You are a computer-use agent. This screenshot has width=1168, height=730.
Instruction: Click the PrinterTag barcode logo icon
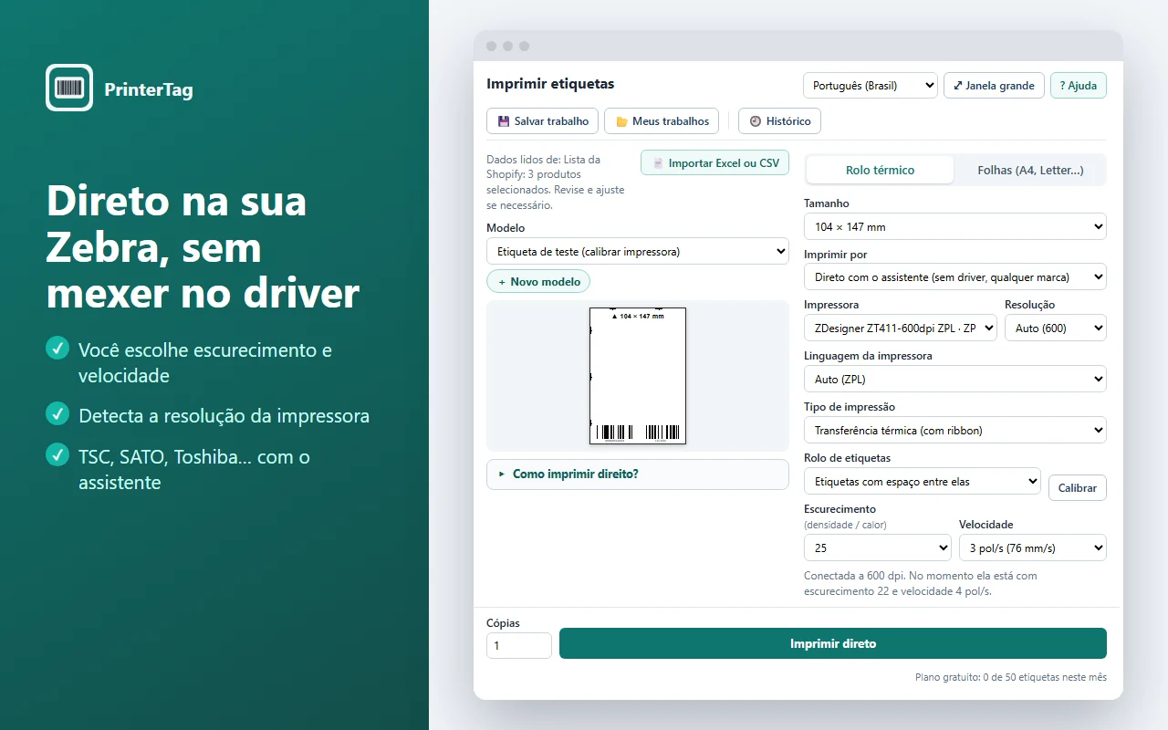coord(69,88)
